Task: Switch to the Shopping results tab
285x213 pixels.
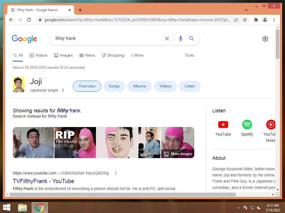Action: point(113,55)
